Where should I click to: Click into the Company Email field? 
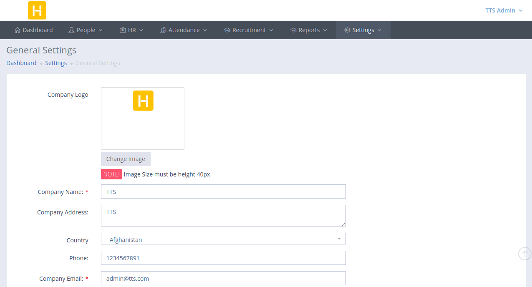coord(223,279)
